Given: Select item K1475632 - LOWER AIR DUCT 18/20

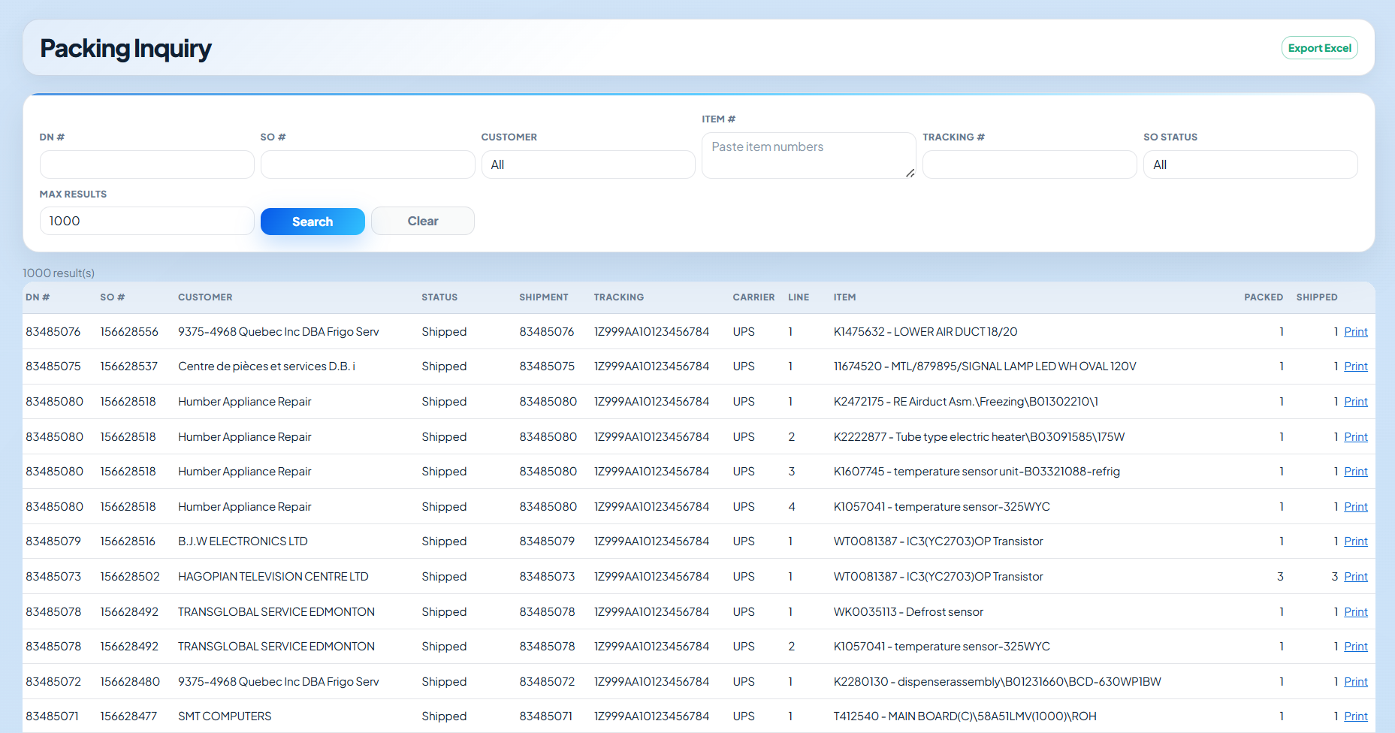Looking at the screenshot, I should [925, 332].
